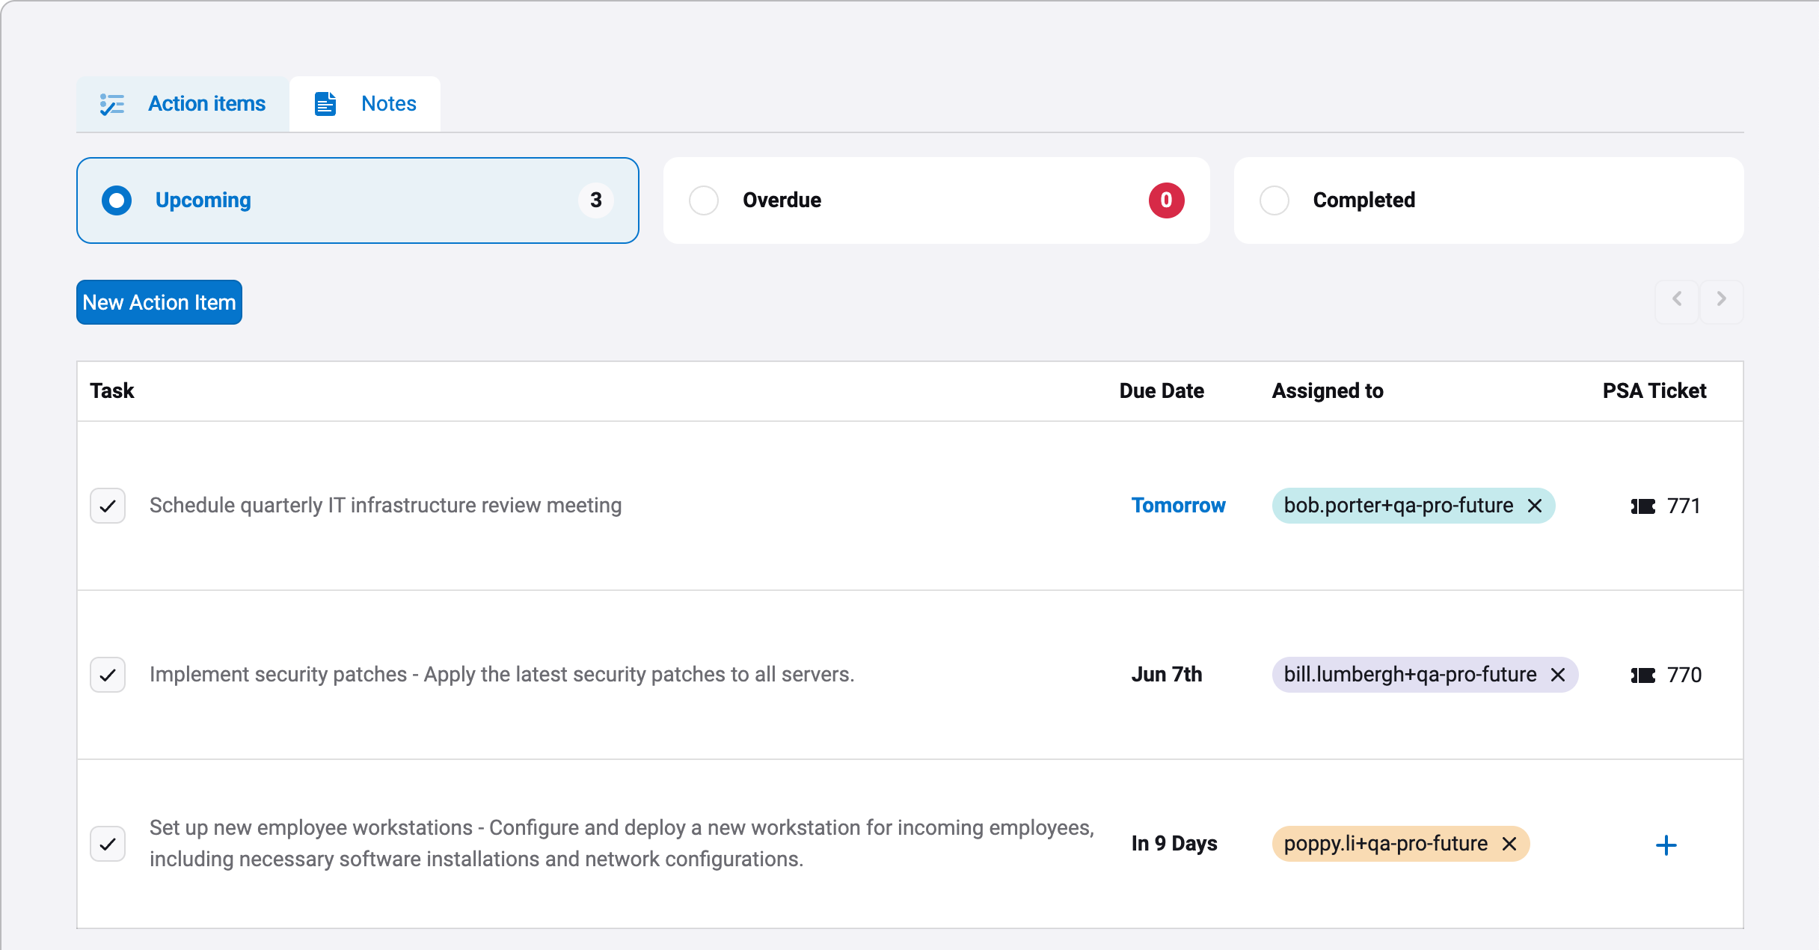Click the In 9 Days due date
Viewport: 1819px width, 950px height.
tap(1174, 844)
